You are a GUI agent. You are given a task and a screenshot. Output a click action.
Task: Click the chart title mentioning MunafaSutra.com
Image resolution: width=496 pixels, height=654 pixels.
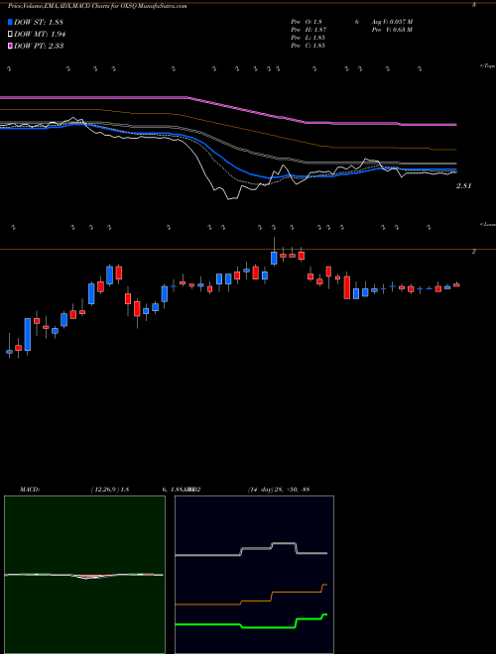[x=97, y=6]
